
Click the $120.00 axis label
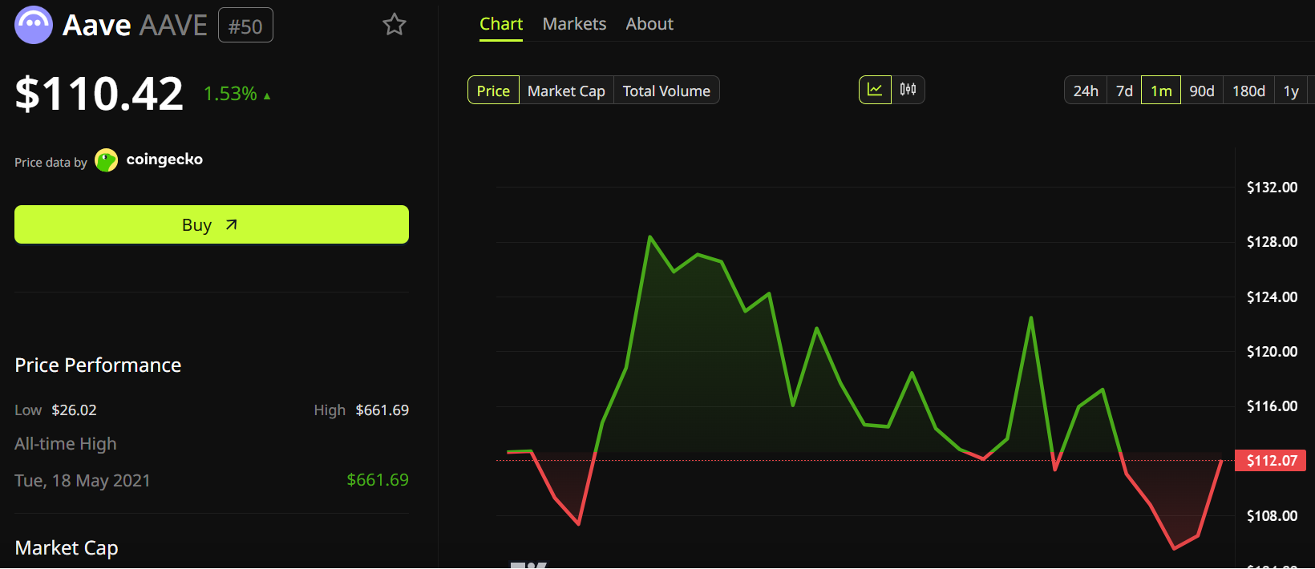[x=1272, y=352]
